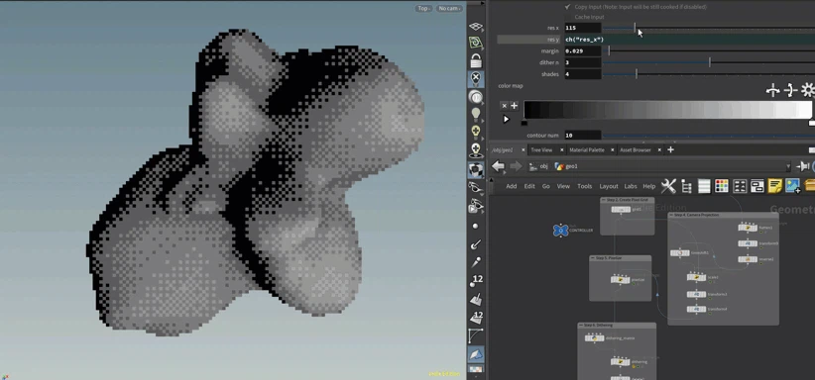Click the complement ramp icon

click(790, 90)
